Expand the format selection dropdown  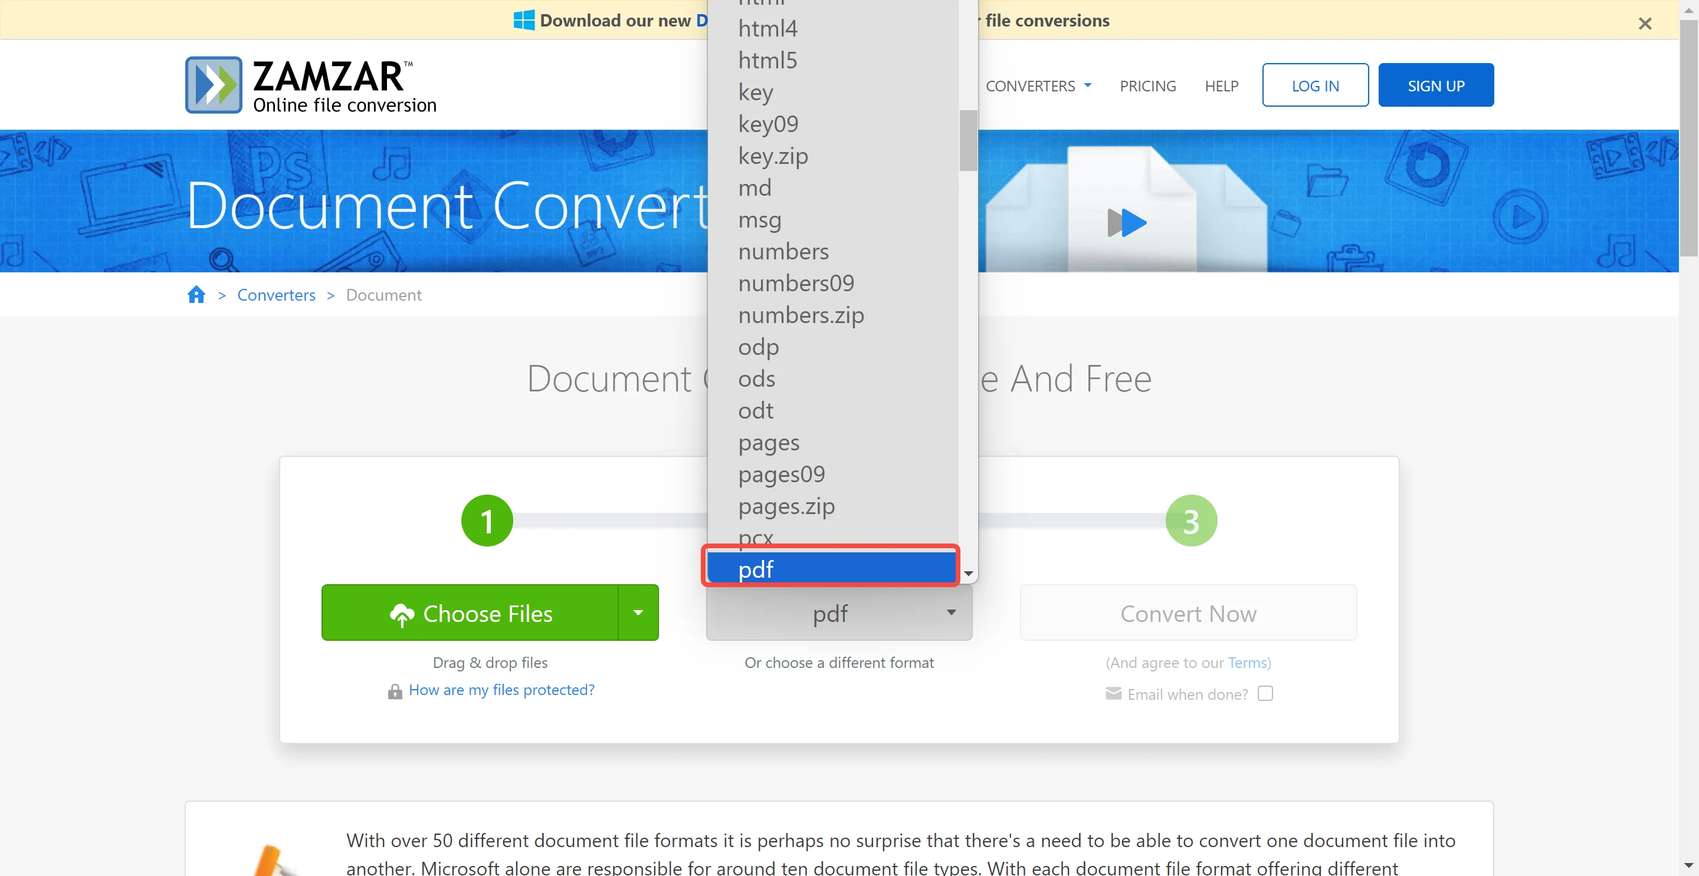coord(839,612)
